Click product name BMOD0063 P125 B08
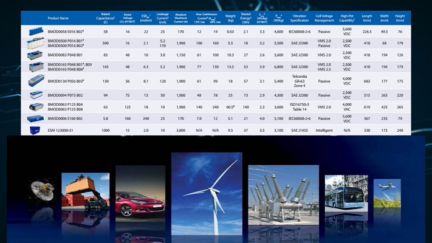This screenshot has width=432, height=243. [x=65, y=109]
